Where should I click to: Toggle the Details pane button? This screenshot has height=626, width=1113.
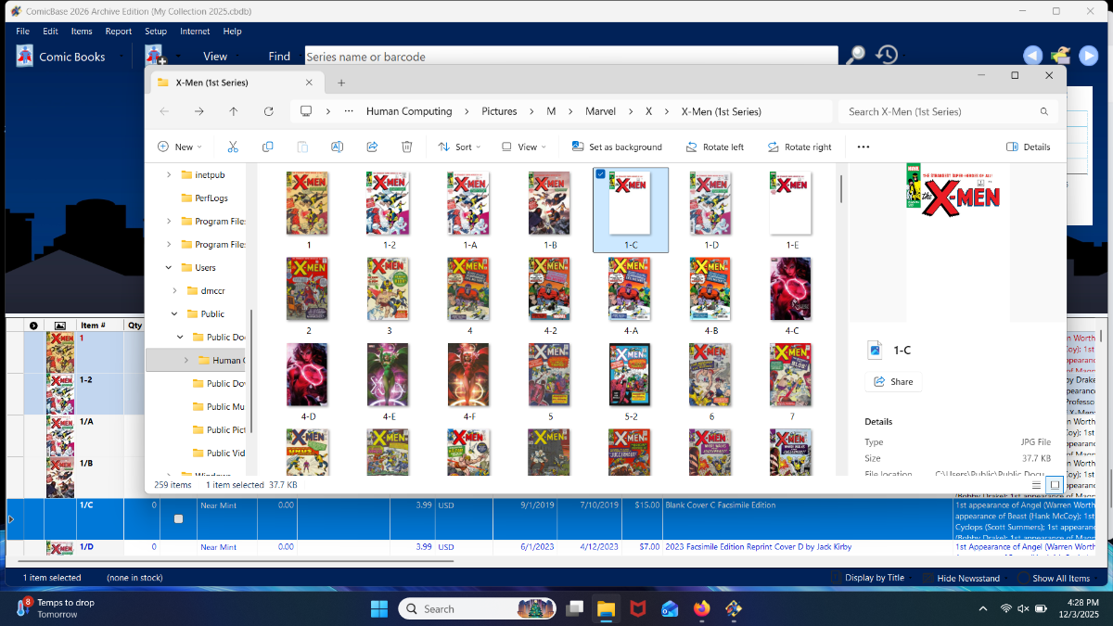pos(1029,147)
